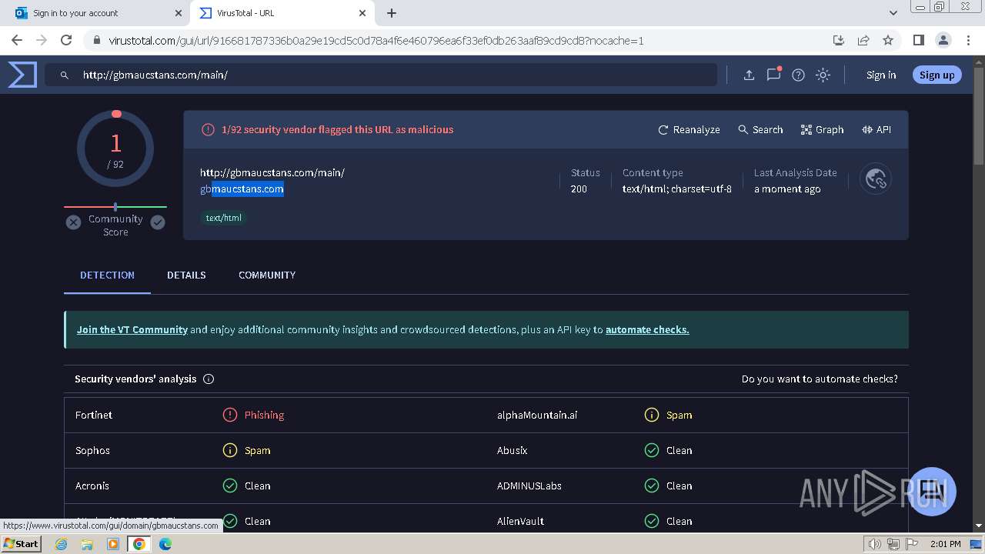Image resolution: width=985 pixels, height=554 pixels.
Task: Select the alphaMountain.ai vendor name
Action: point(537,415)
